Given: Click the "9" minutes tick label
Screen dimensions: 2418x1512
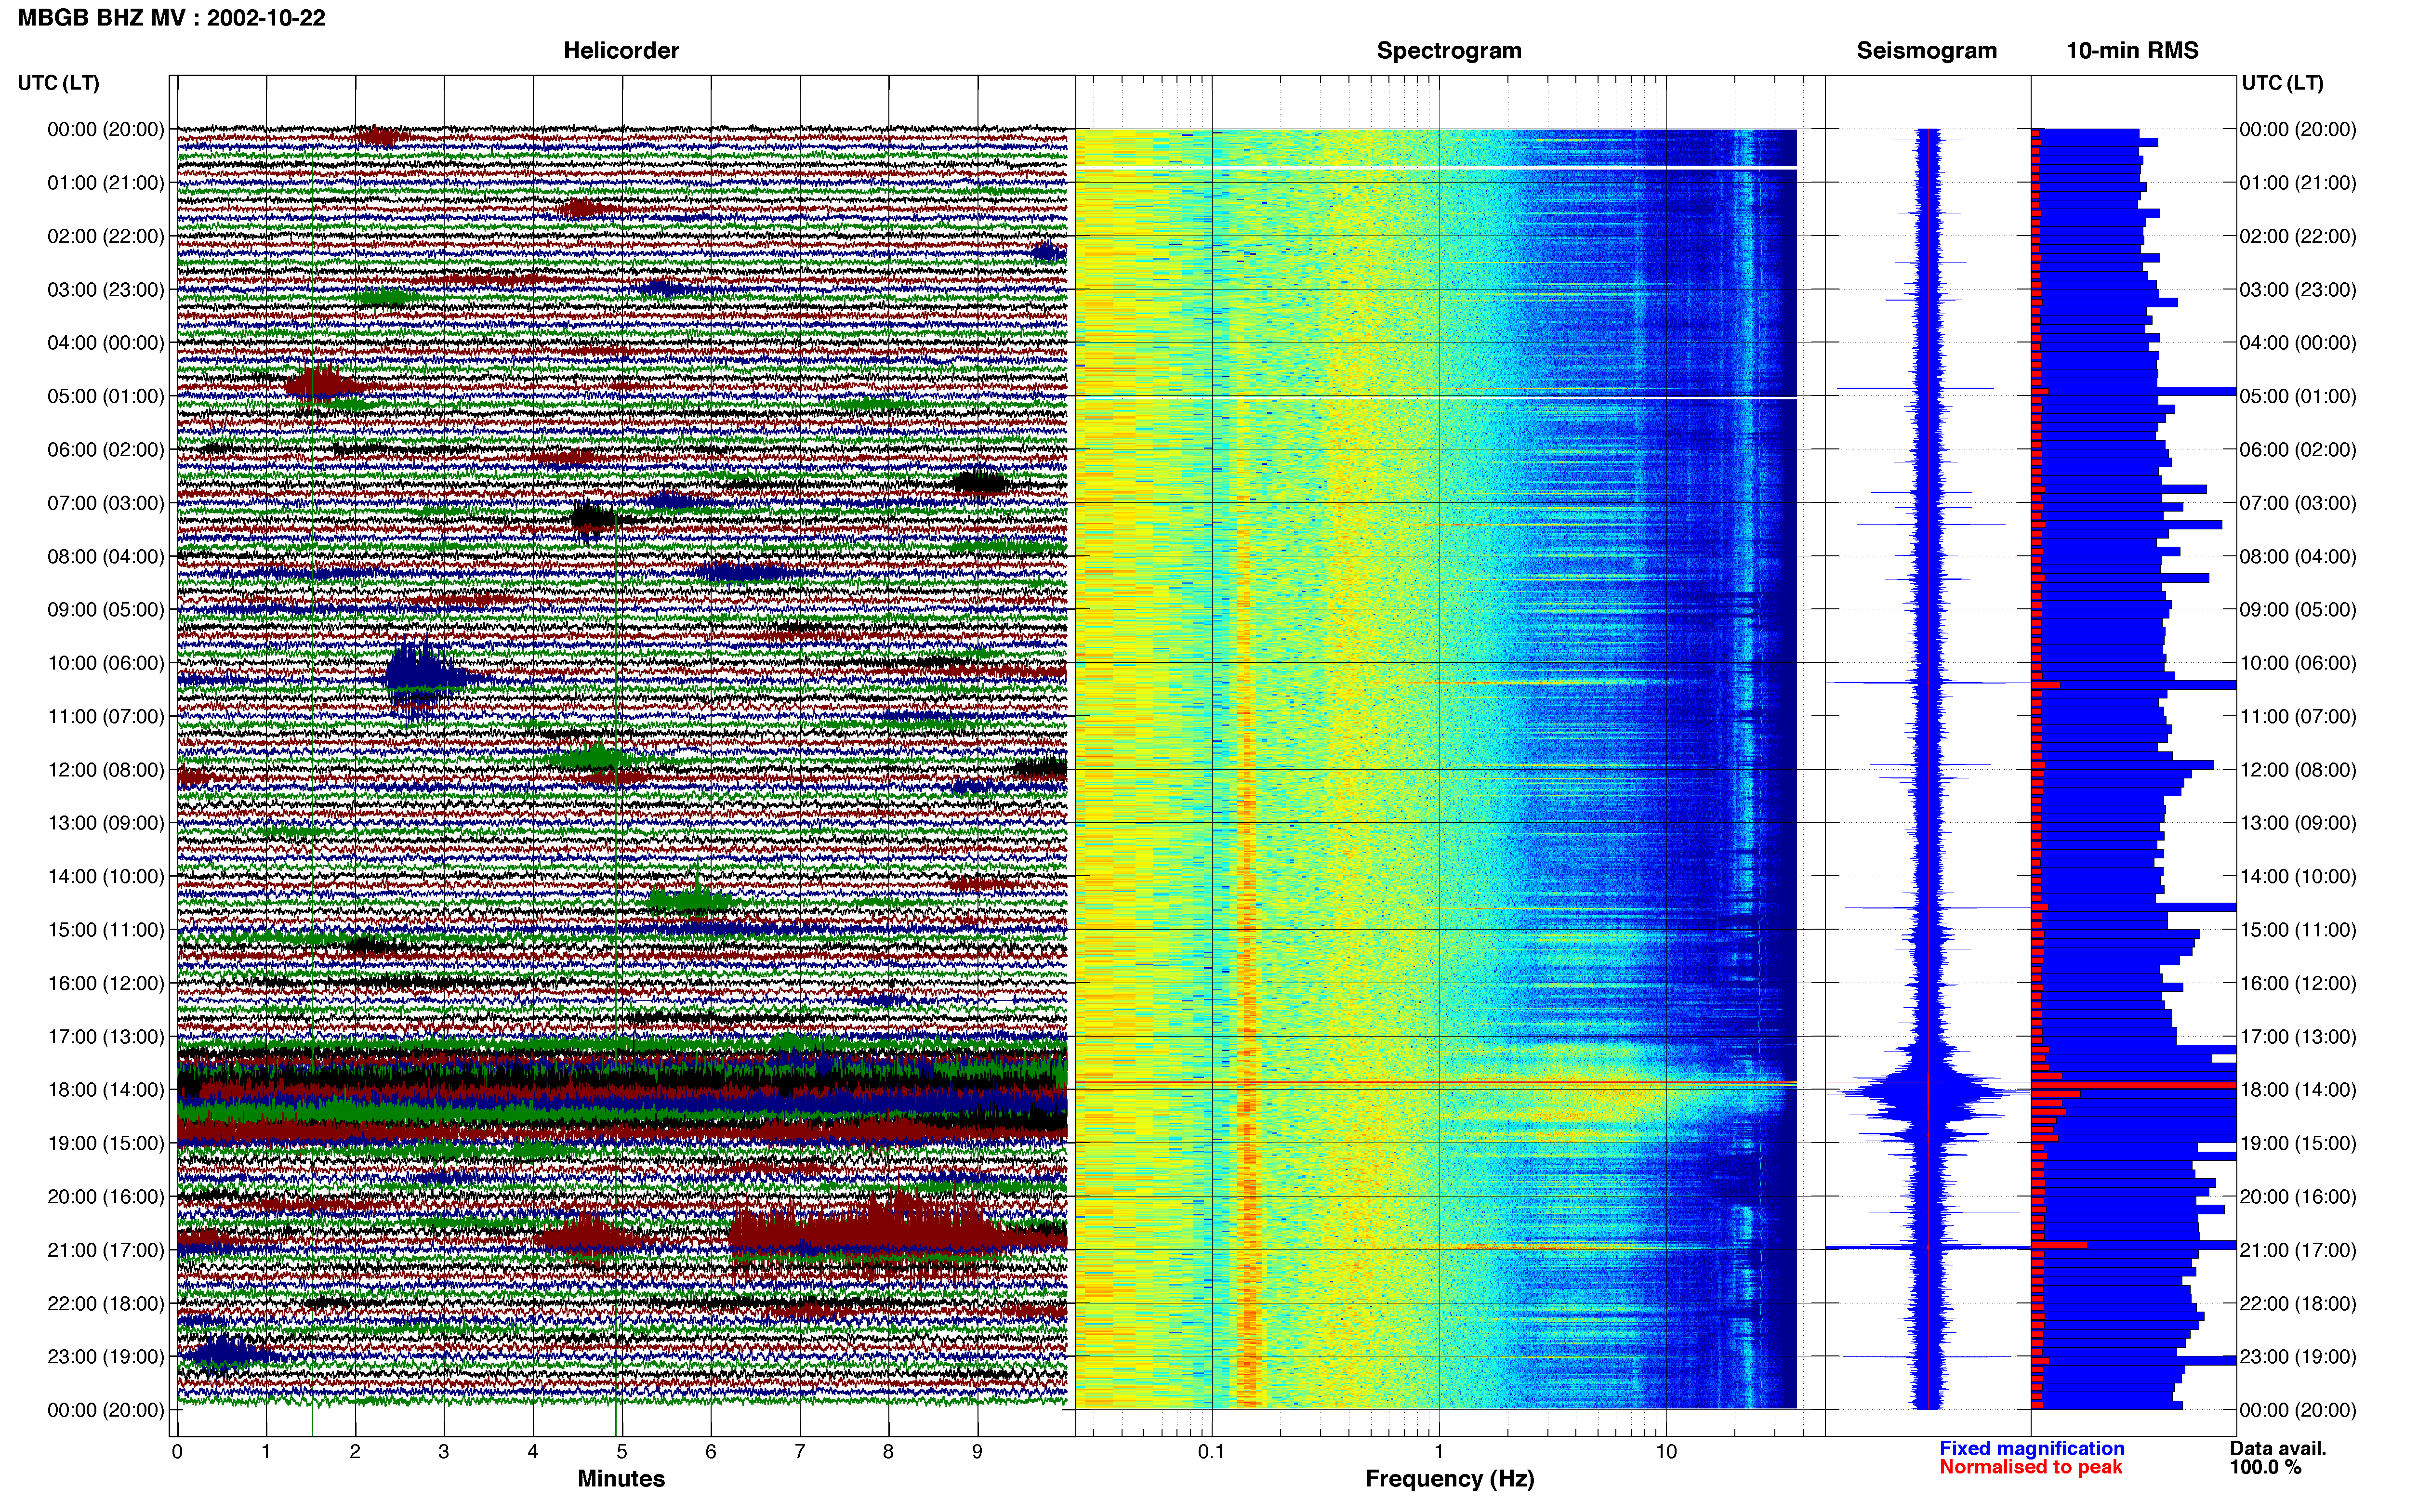Looking at the screenshot, I should 978,1451.
